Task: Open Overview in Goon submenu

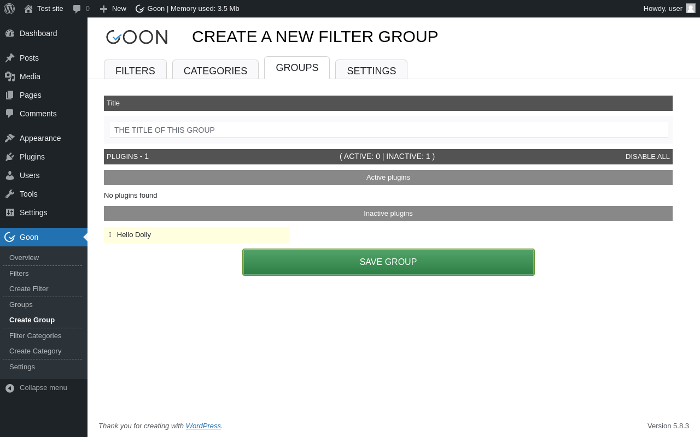Action: tap(24, 258)
